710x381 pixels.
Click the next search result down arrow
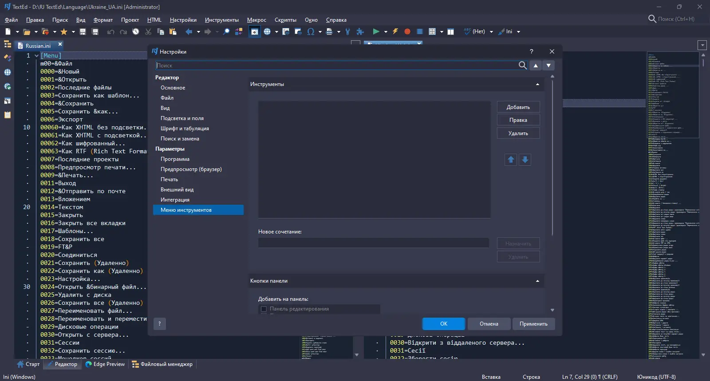pyautogui.click(x=549, y=65)
